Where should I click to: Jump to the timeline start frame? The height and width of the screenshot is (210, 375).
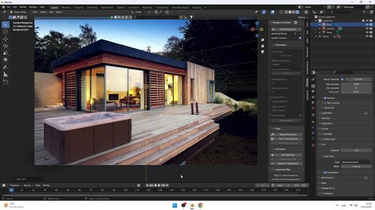pyautogui.click(x=147, y=185)
